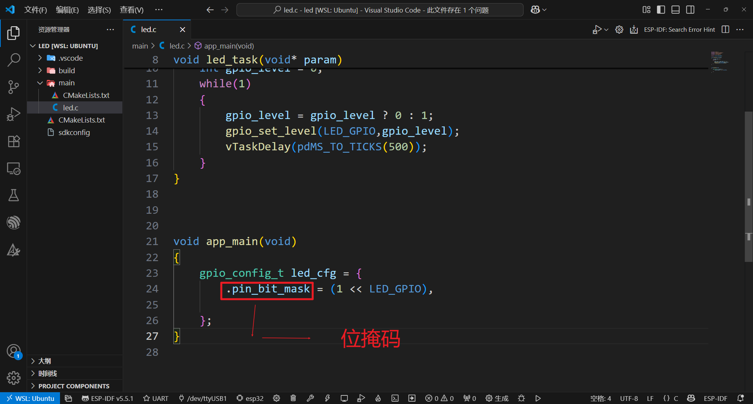753x404 pixels.
Task: Open the overflow menu after 查看(V)
Action: (158, 10)
